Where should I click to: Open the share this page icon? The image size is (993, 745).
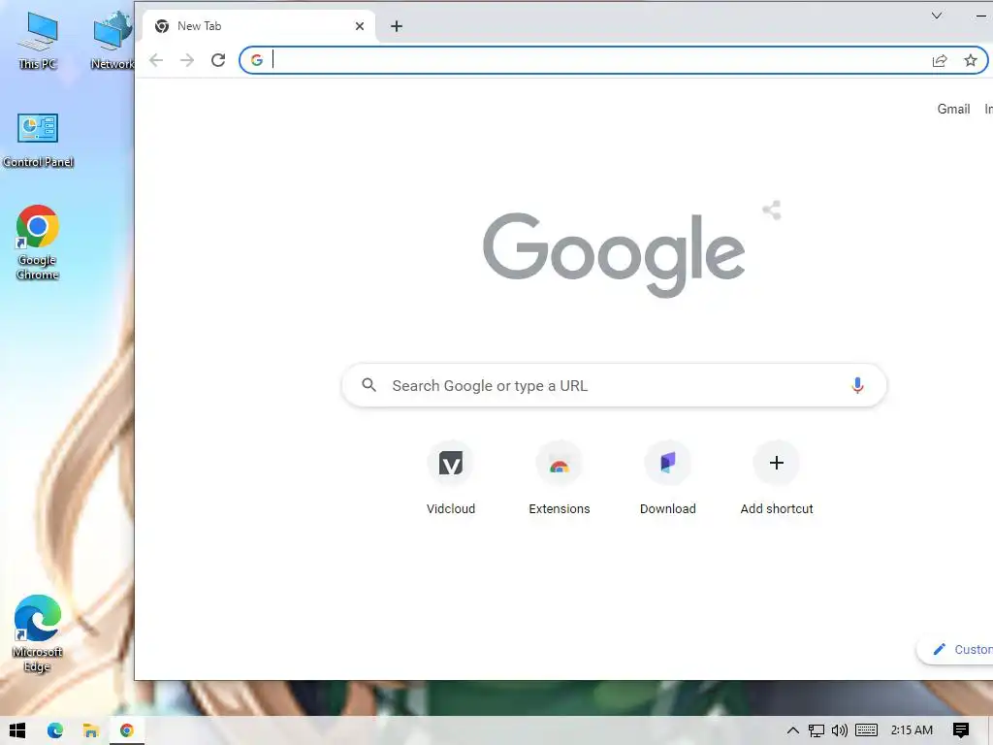[940, 60]
